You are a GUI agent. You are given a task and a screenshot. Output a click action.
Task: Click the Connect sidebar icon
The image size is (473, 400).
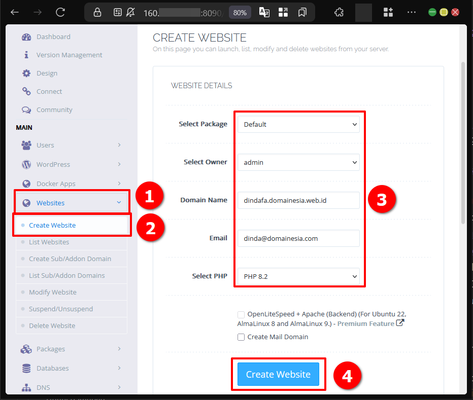(51, 91)
